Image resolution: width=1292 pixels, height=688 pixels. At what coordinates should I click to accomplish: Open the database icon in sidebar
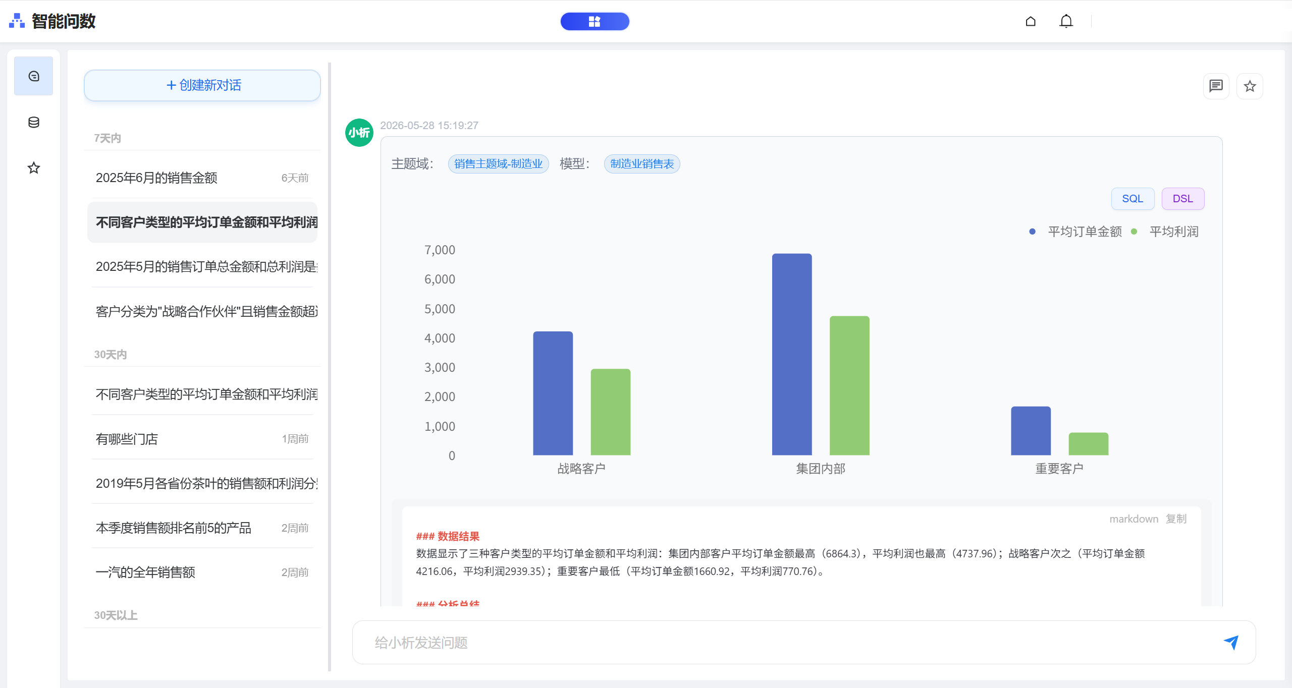[x=33, y=122]
